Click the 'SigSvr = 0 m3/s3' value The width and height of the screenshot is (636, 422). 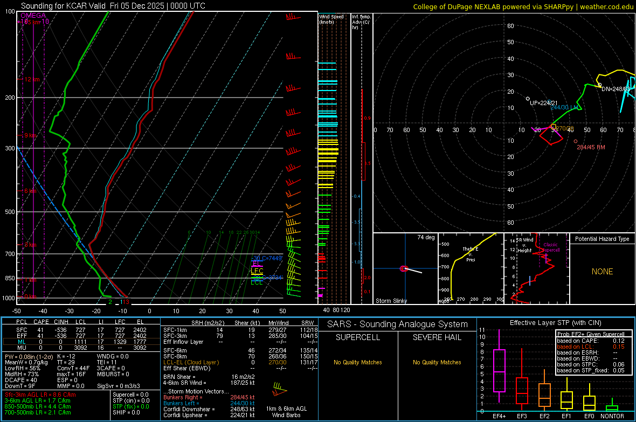pyautogui.click(x=119, y=386)
